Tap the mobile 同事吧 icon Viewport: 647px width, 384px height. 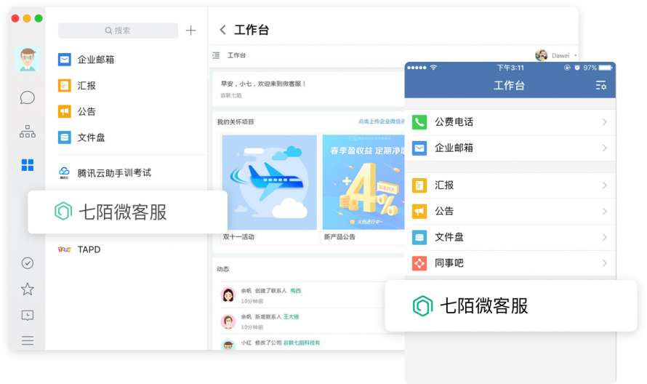(419, 263)
